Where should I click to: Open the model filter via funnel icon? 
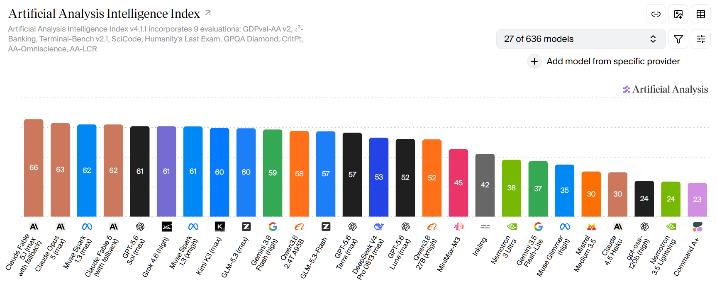tap(678, 39)
